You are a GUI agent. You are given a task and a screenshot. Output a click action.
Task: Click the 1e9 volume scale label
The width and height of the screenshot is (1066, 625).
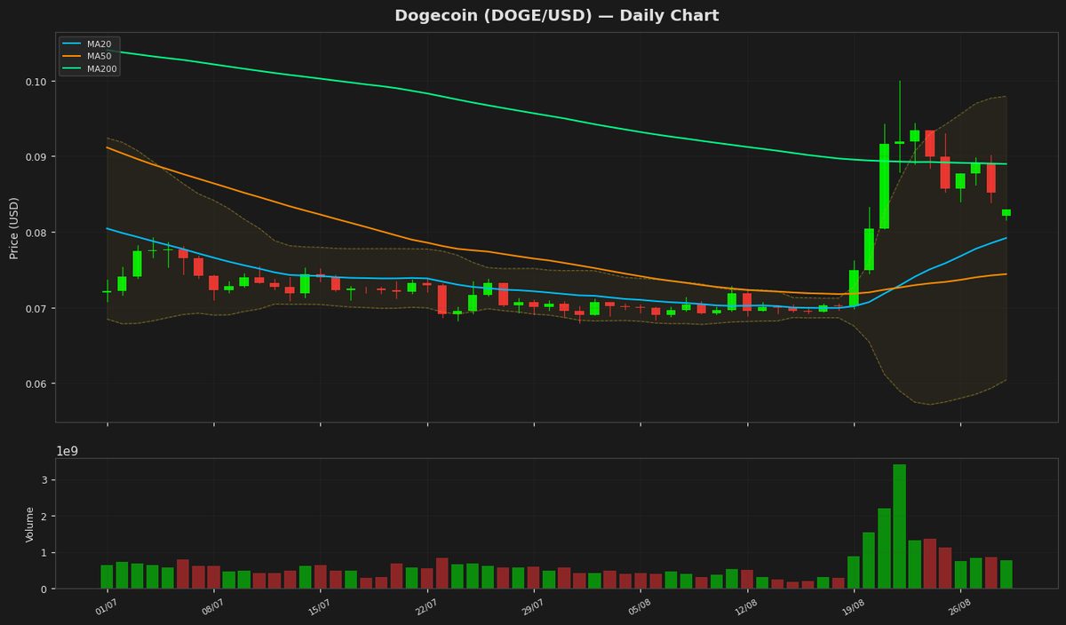tap(67, 451)
